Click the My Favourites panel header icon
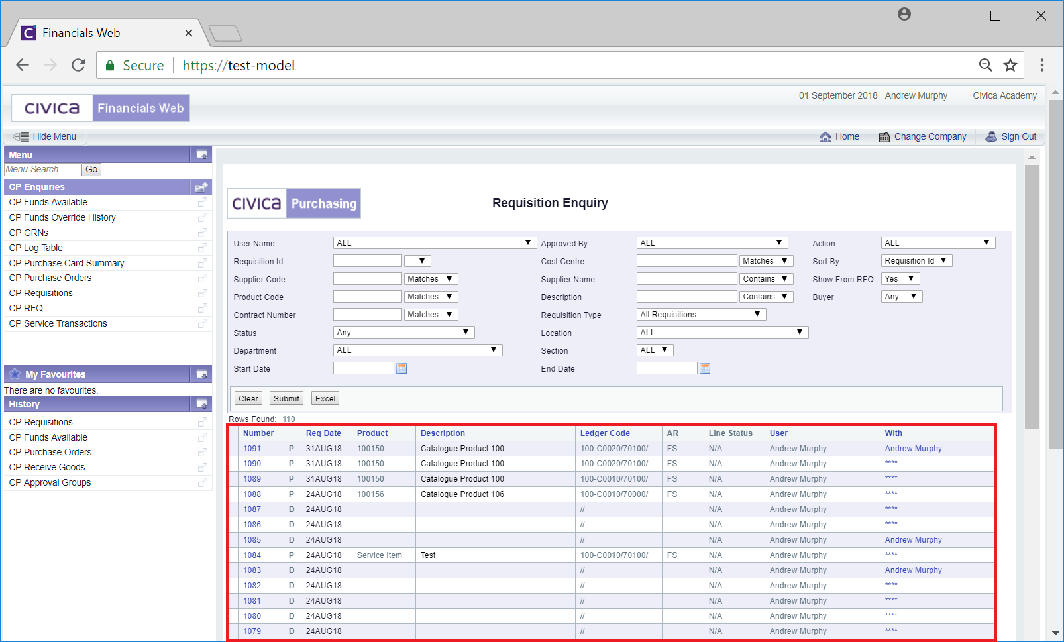 [202, 374]
